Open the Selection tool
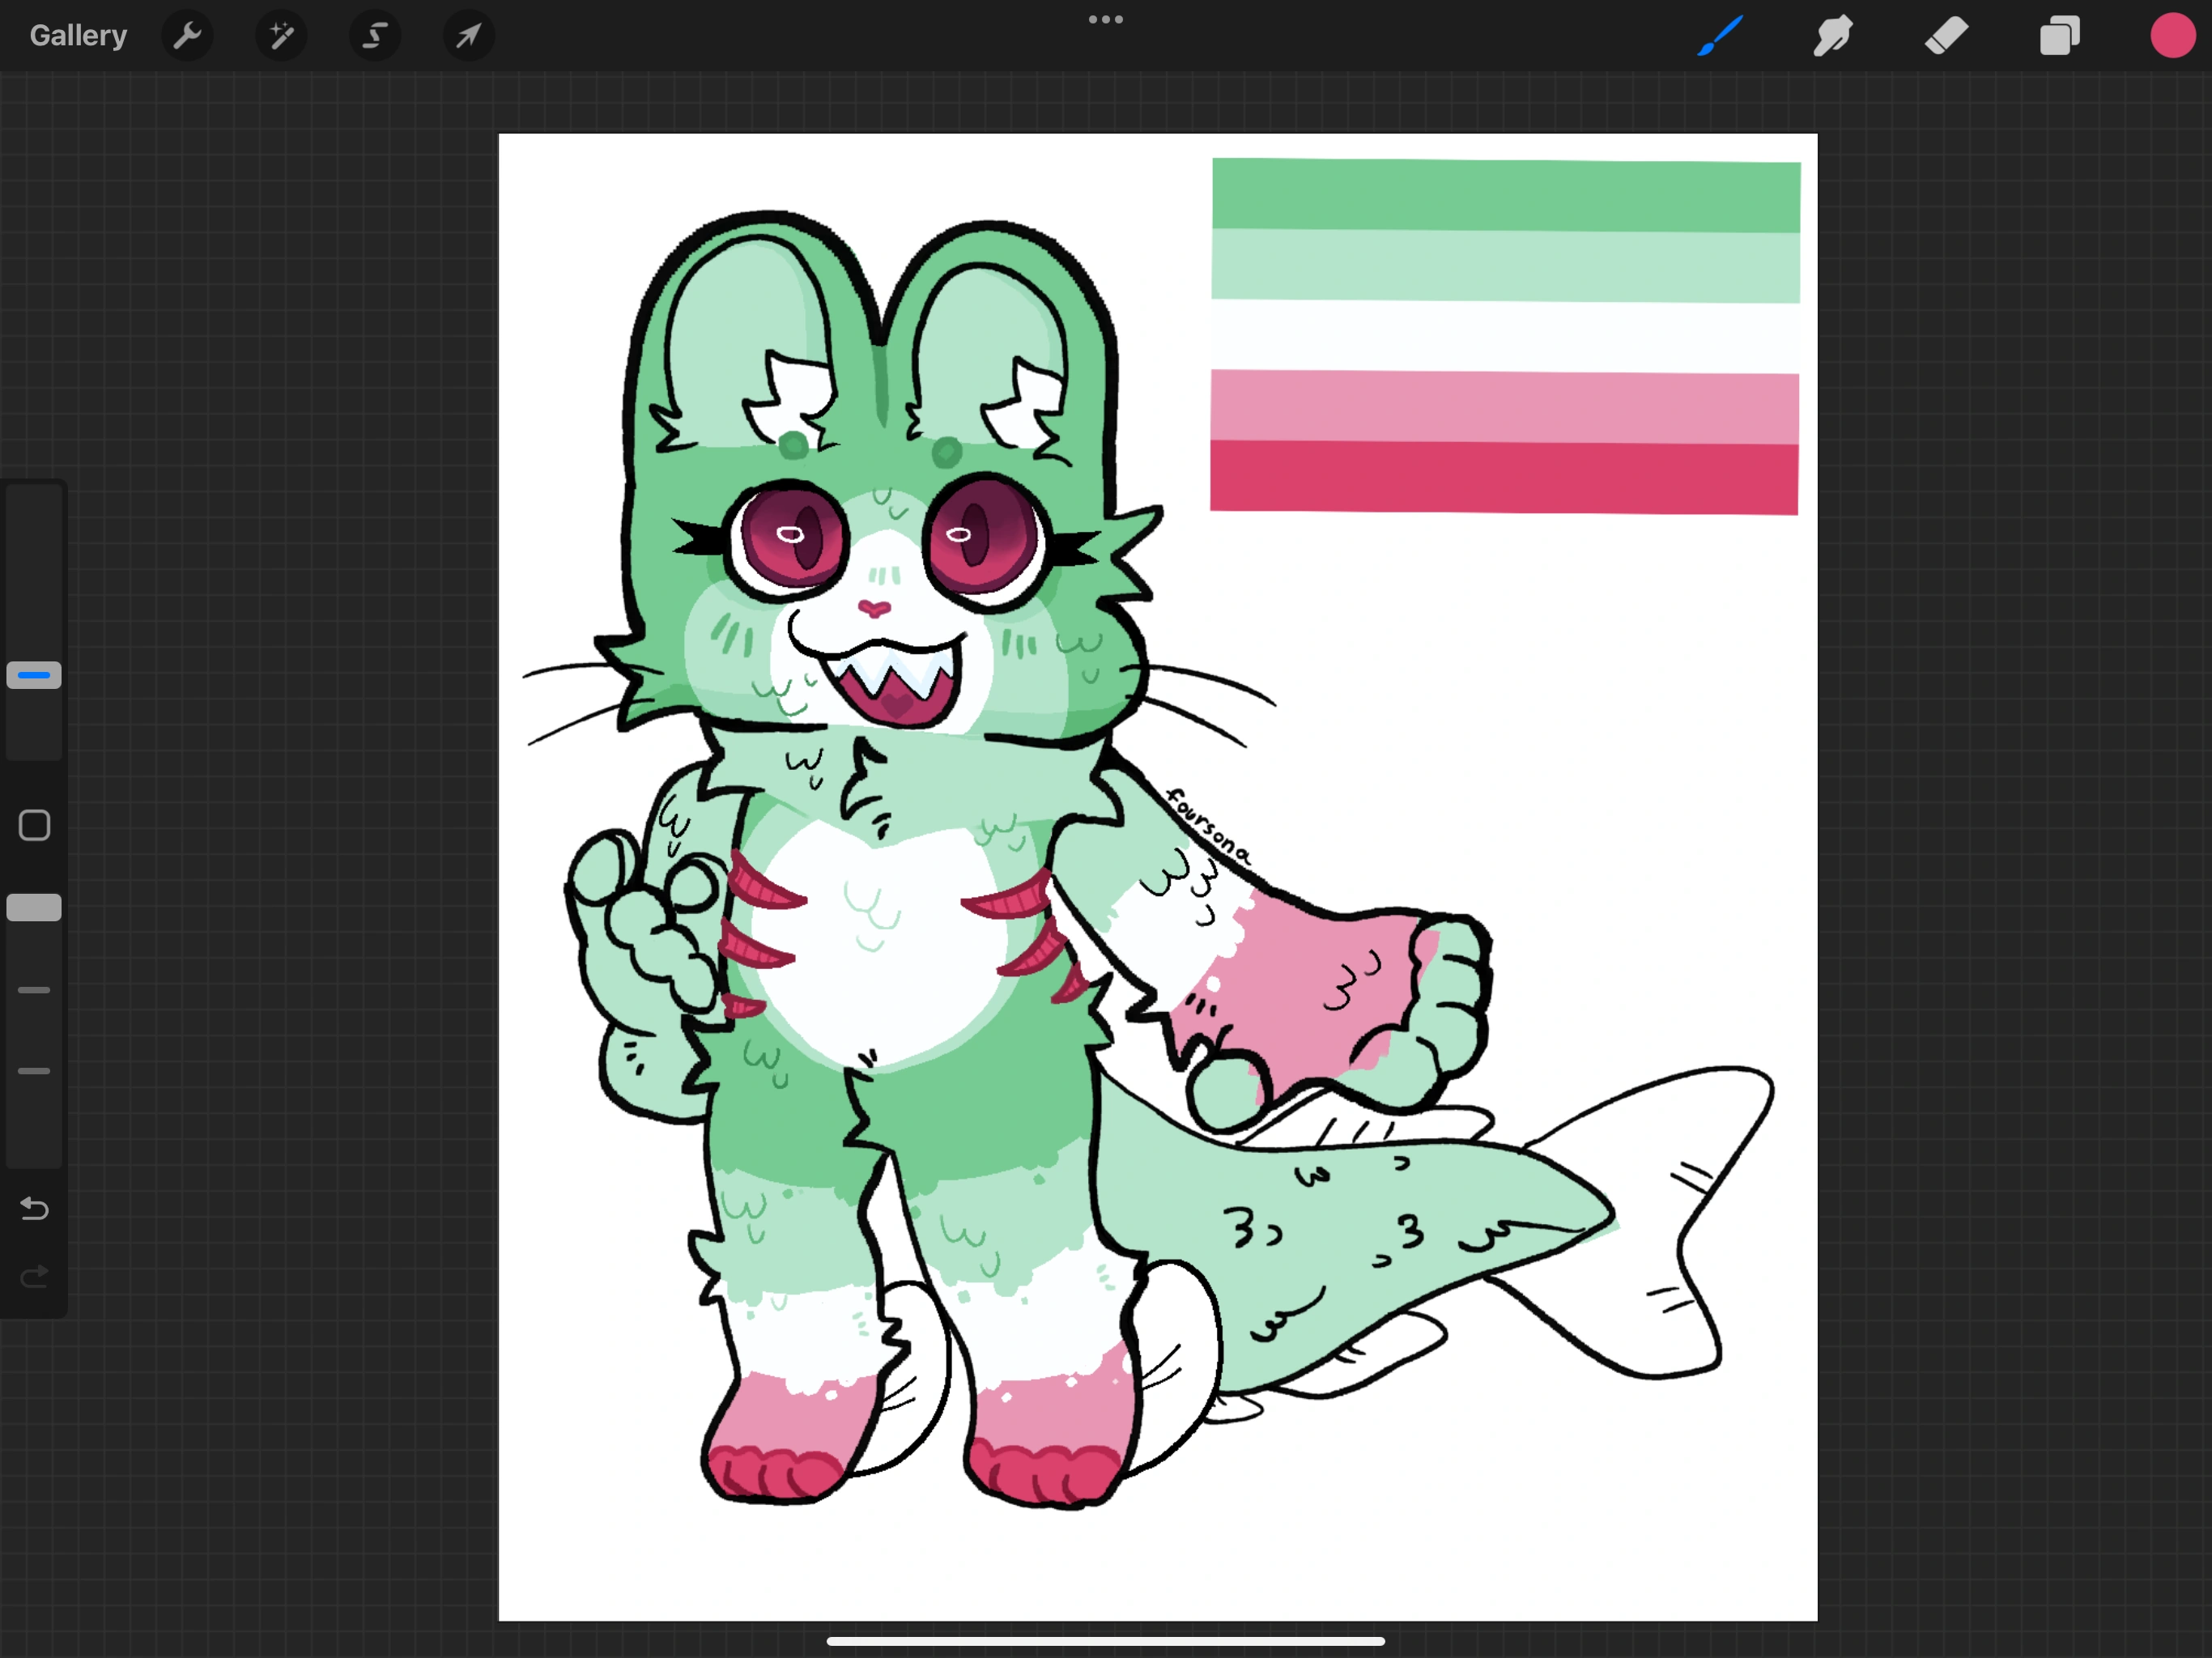 pos(375,35)
